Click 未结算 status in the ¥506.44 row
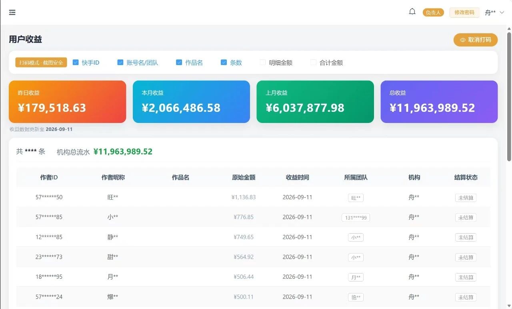This screenshot has width=512, height=309. (466, 277)
